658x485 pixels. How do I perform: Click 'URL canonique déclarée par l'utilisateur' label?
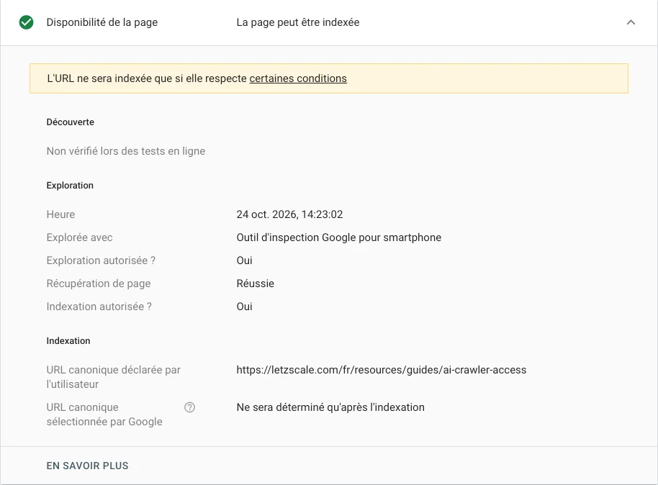[x=113, y=377]
